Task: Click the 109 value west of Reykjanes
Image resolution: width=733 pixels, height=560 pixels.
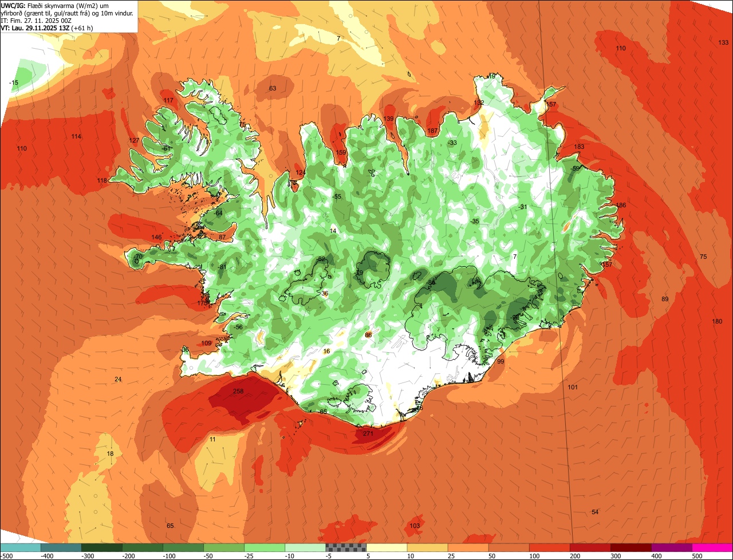Action: pyautogui.click(x=206, y=344)
